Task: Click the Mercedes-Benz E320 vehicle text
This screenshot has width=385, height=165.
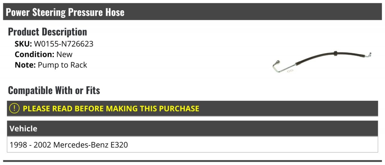Action: [90, 145]
